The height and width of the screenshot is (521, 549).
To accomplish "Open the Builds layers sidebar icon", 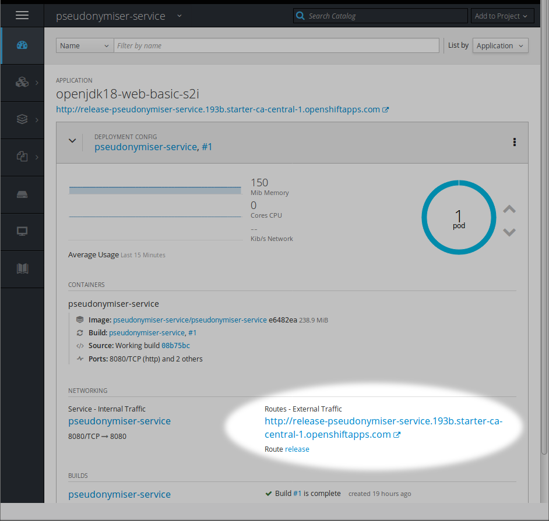I will pos(22,119).
